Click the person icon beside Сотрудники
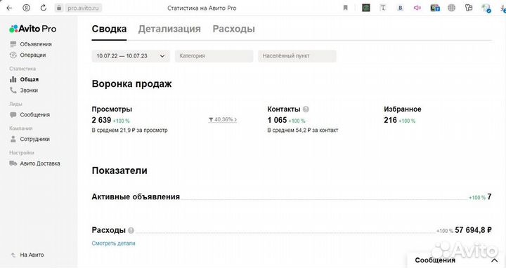 pos(13,139)
